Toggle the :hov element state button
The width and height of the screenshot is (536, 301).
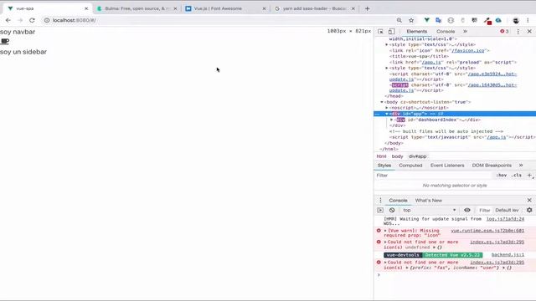[502, 176]
